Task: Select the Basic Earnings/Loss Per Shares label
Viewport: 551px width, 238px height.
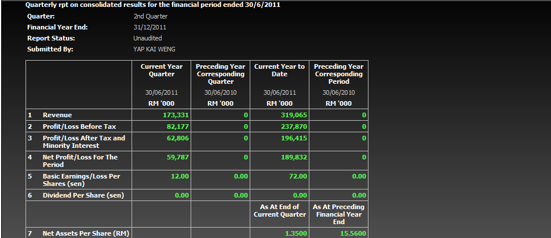Action: (81, 180)
